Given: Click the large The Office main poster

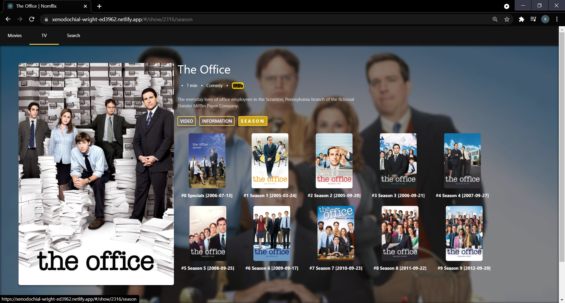Looking at the screenshot, I should [96, 174].
